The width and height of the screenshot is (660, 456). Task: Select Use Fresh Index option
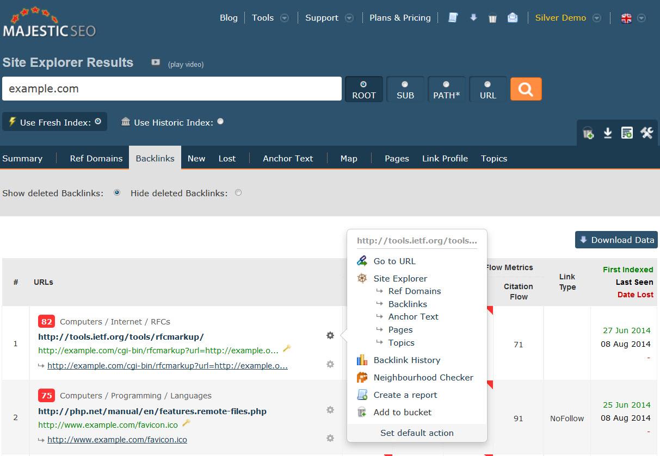pos(55,122)
